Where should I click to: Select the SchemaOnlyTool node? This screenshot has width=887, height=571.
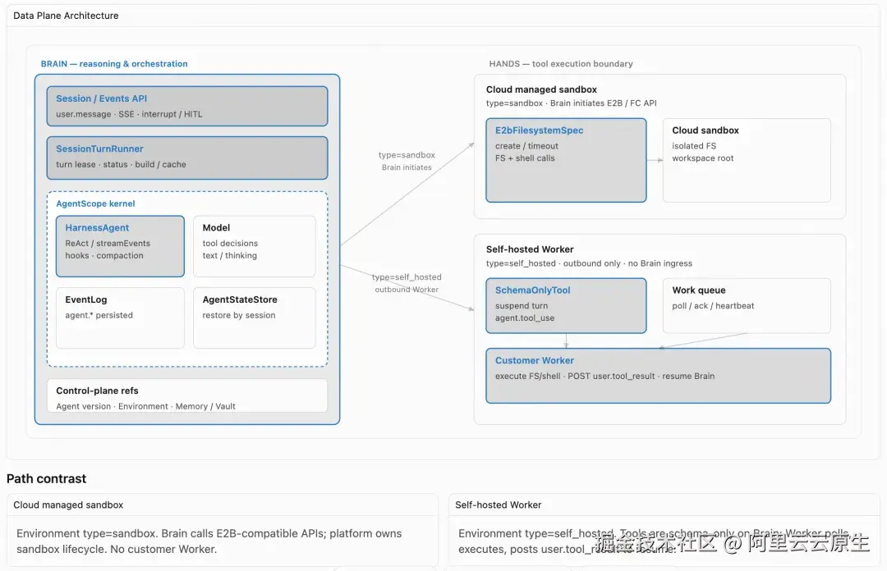566,305
